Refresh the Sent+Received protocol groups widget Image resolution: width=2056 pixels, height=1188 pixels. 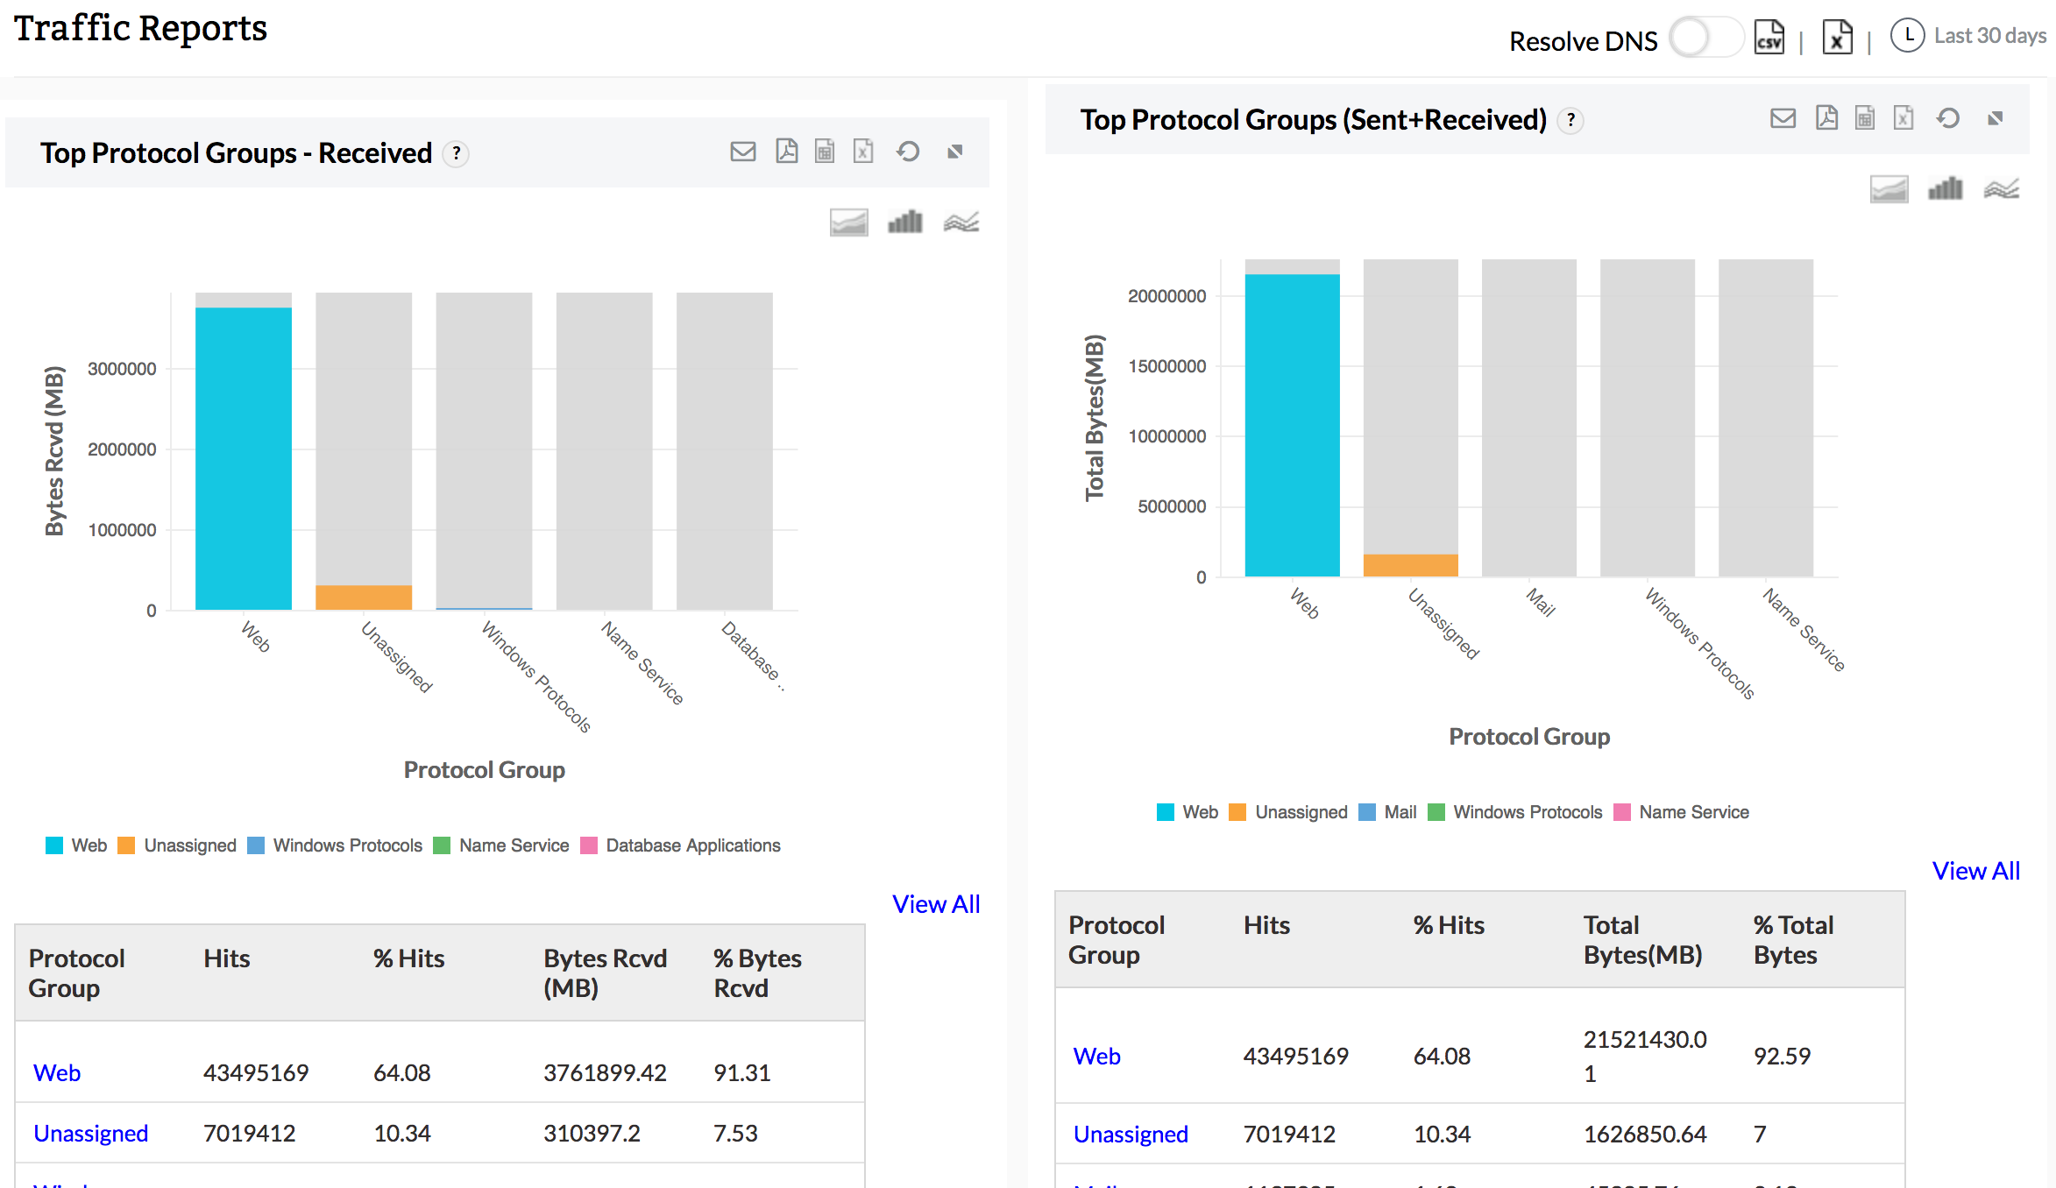pyautogui.click(x=1947, y=118)
